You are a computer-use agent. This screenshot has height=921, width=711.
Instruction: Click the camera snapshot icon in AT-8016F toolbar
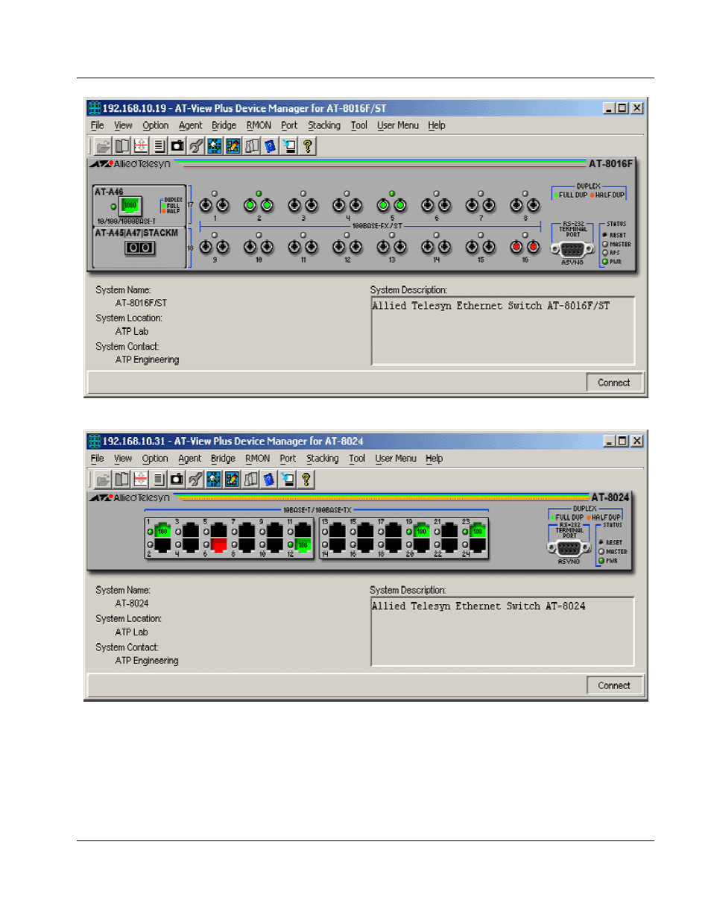click(177, 146)
